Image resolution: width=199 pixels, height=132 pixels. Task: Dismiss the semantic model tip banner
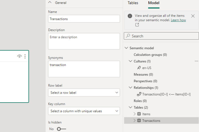pyautogui.click(x=193, y=16)
